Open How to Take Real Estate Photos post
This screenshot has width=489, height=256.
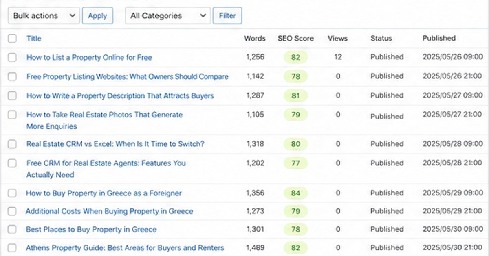(x=104, y=121)
